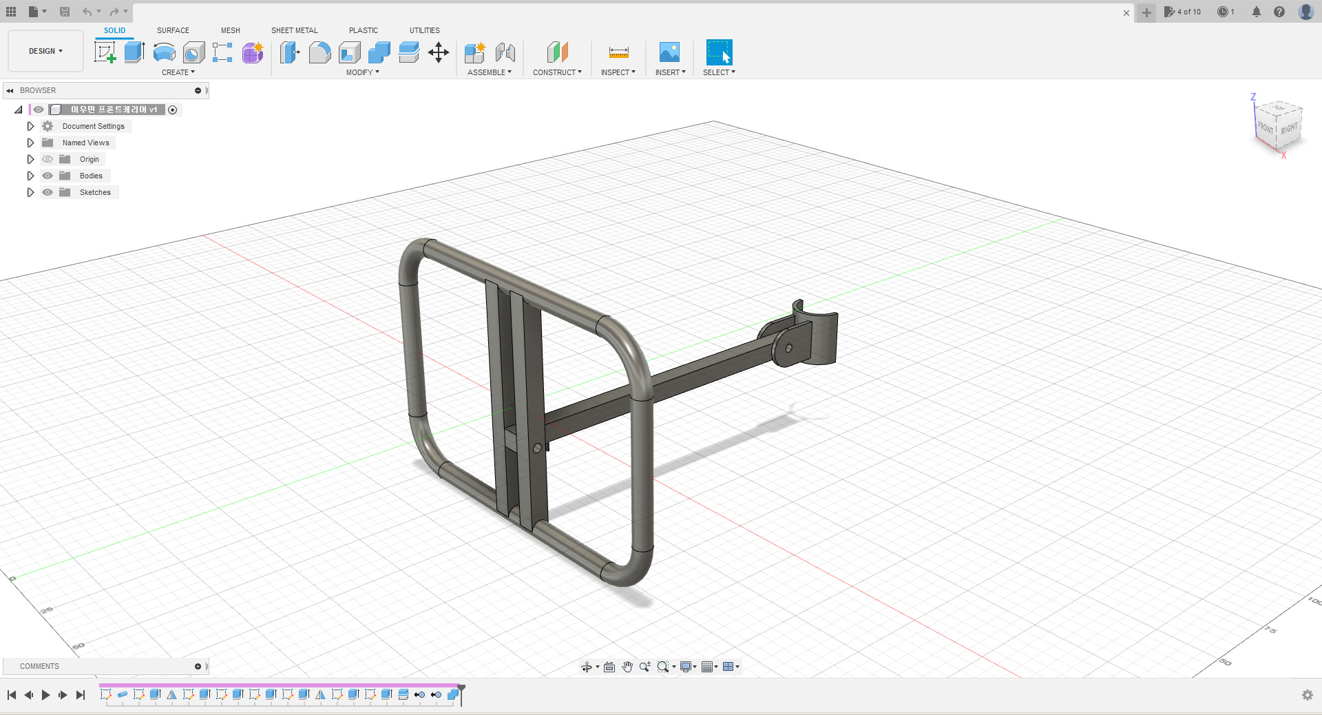Screen dimensions: 1322x715
Task: Open the DESIGN workspace dropdown
Action: coord(45,51)
